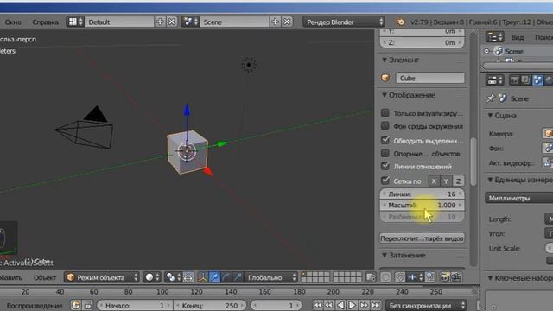Open viewport shading selector sphere icon
Viewport: 553px width, 311px height.
point(152,277)
